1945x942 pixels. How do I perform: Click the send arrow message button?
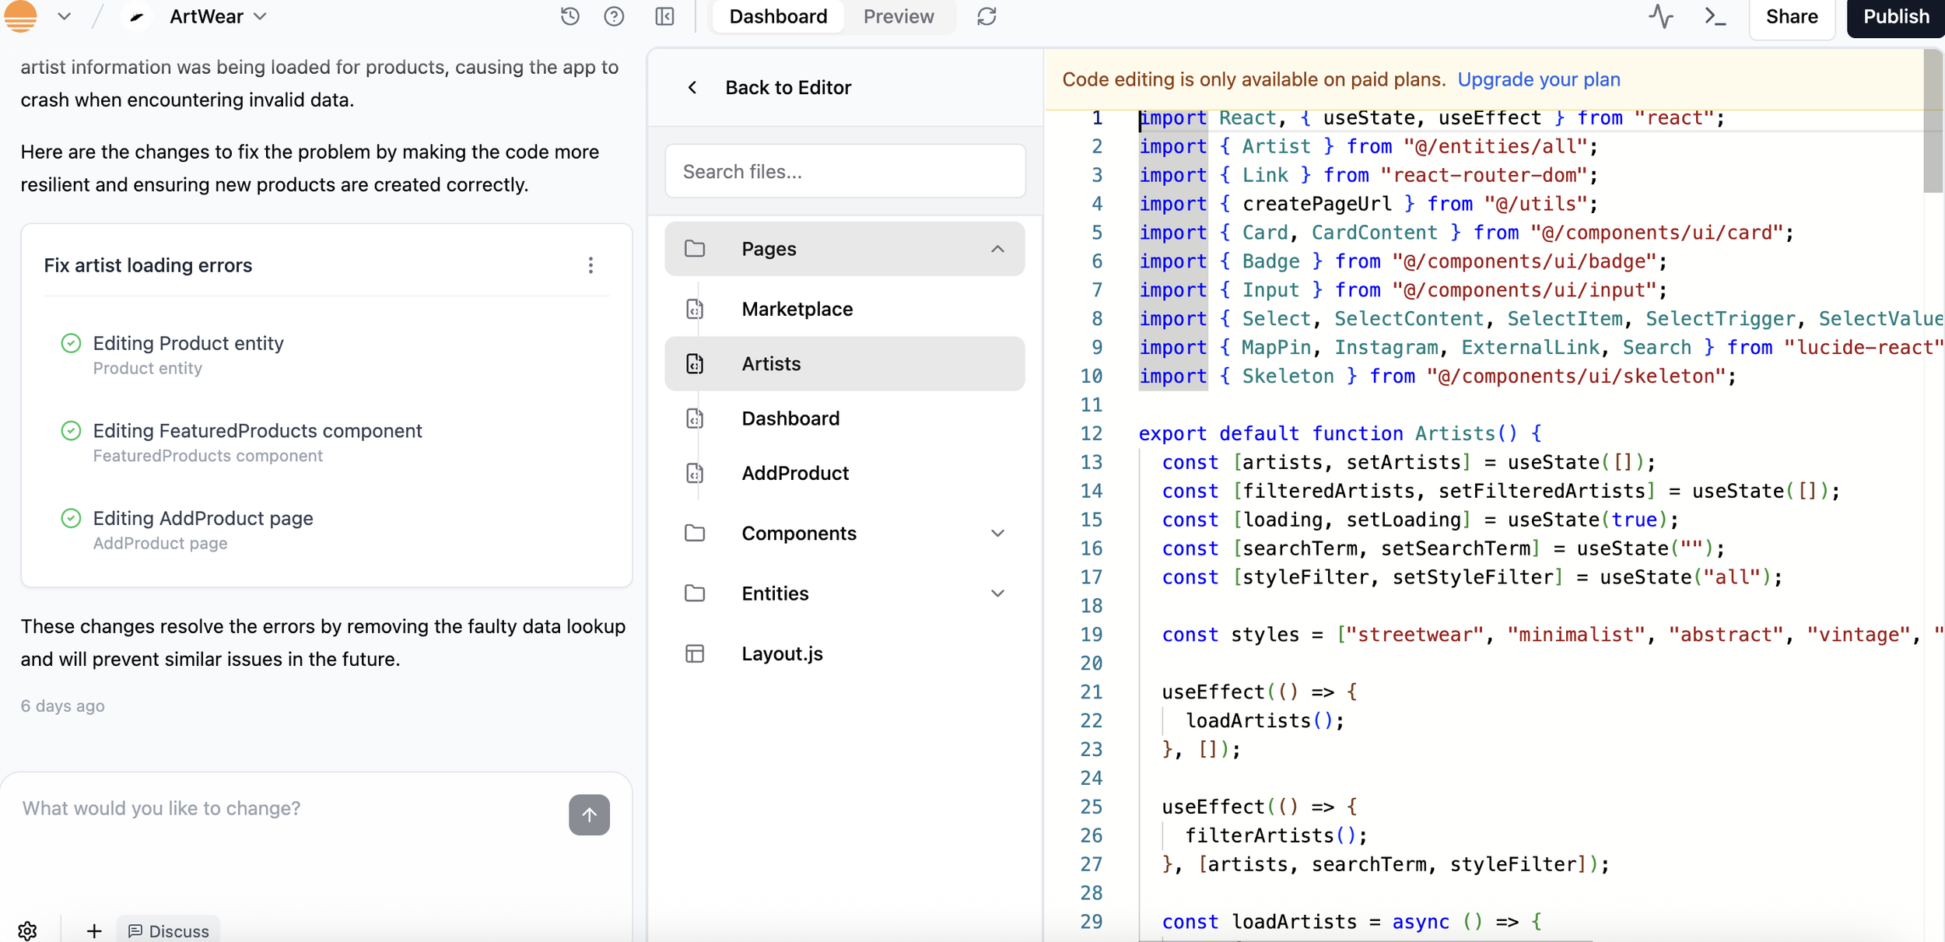tap(589, 814)
